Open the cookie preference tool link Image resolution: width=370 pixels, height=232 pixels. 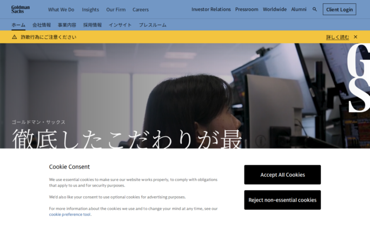pyautogui.click(x=70, y=214)
